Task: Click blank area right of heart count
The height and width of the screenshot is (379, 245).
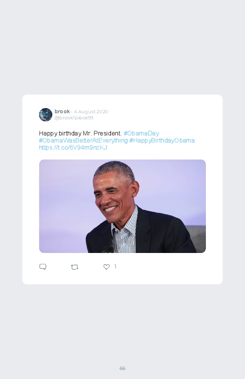Action: tap(164, 267)
